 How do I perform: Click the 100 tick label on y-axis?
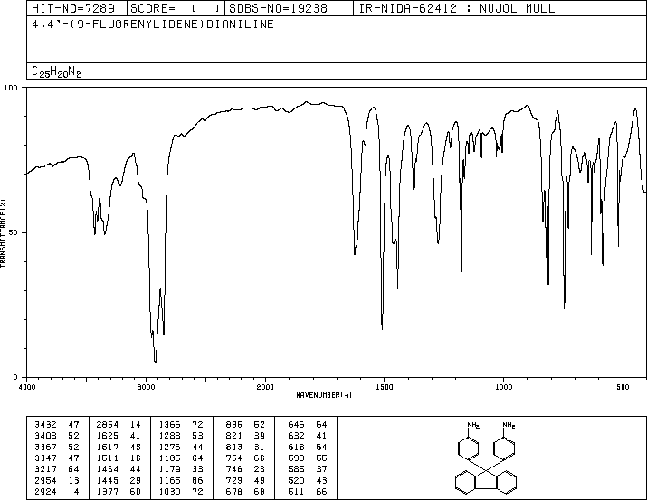coord(11,88)
